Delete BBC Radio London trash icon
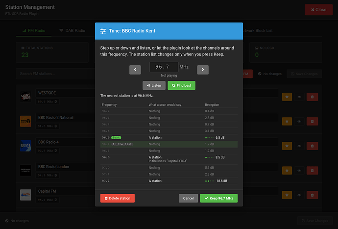The image size is (338, 229). point(312,171)
